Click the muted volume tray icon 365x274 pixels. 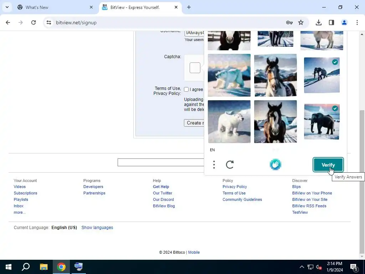[x=319, y=267]
